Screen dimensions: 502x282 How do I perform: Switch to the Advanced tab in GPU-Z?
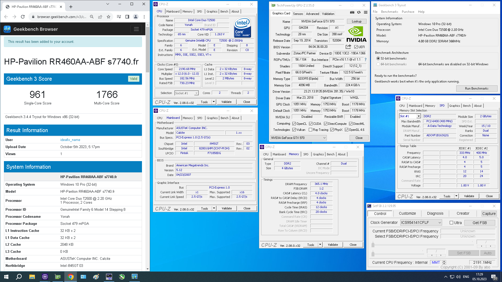point(312,14)
